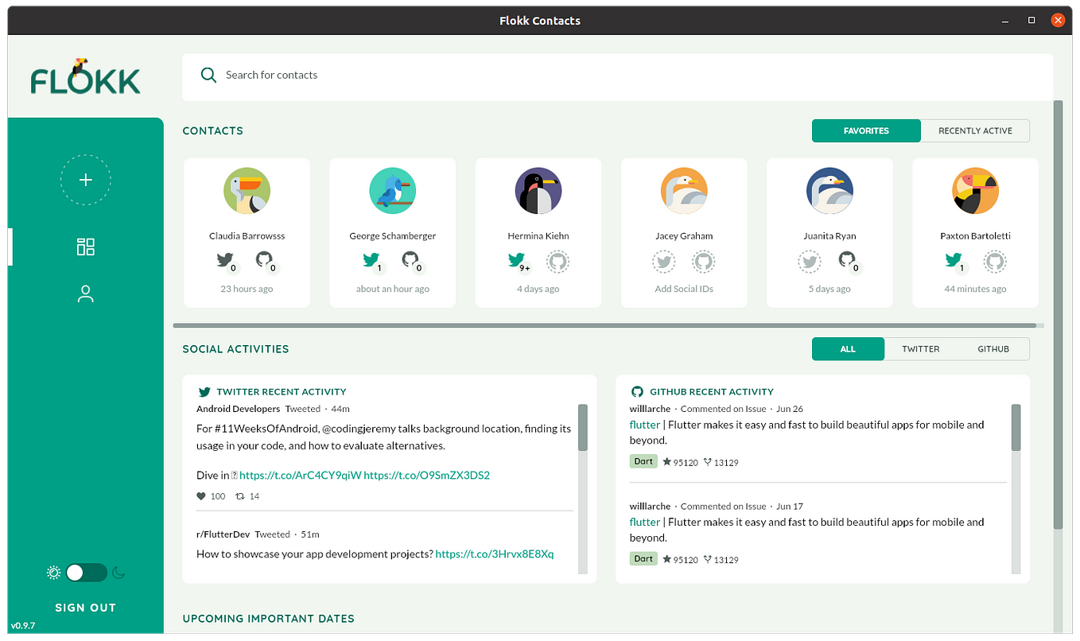Click Add Social IDs under Jacey Graham
Image resolution: width=1080 pixels, height=641 pixels.
(x=684, y=289)
